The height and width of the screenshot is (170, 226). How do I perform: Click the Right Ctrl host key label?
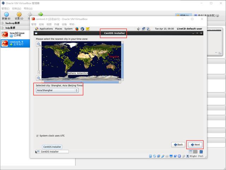tap(197, 156)
